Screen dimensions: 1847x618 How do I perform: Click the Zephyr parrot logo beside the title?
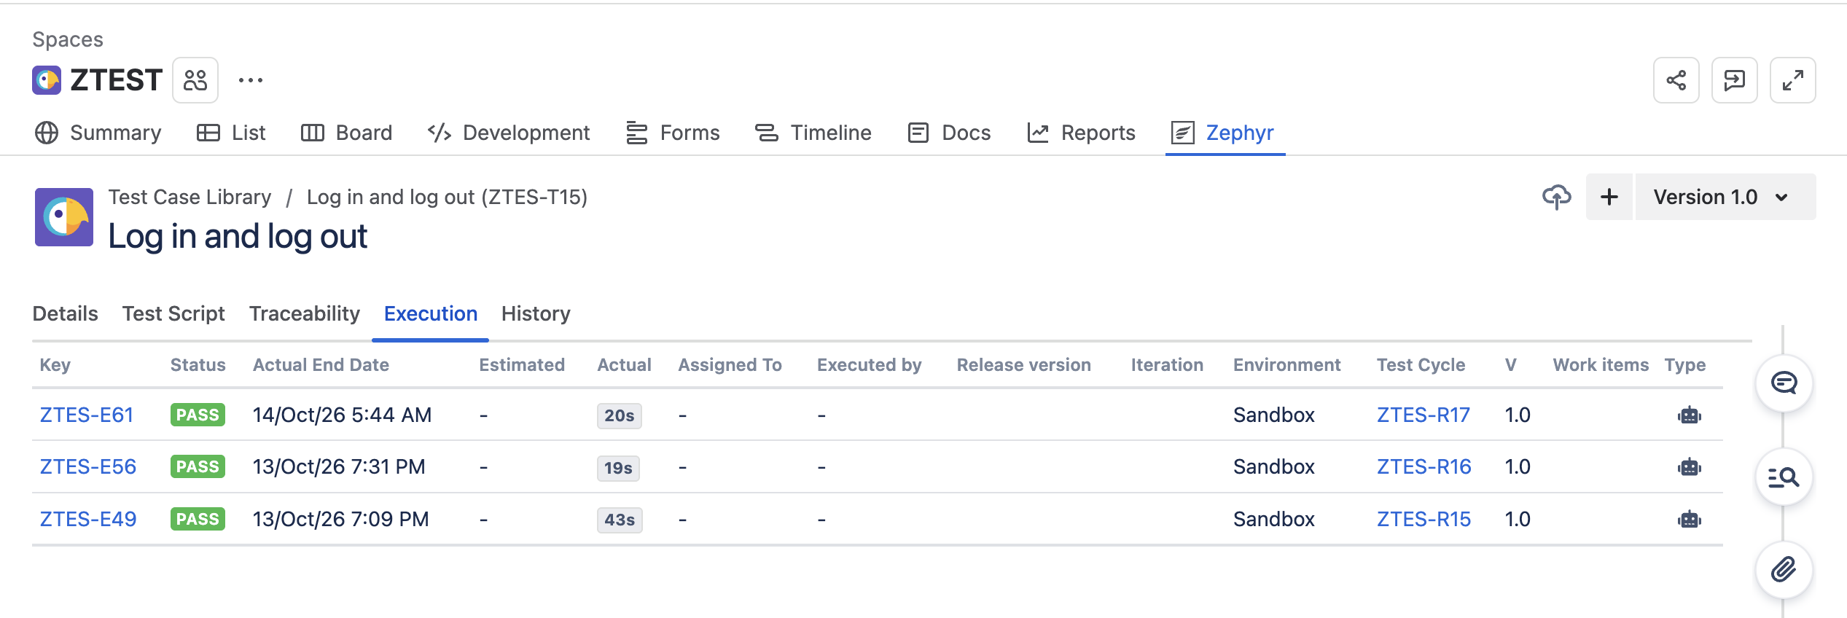(x=64, y=217)
